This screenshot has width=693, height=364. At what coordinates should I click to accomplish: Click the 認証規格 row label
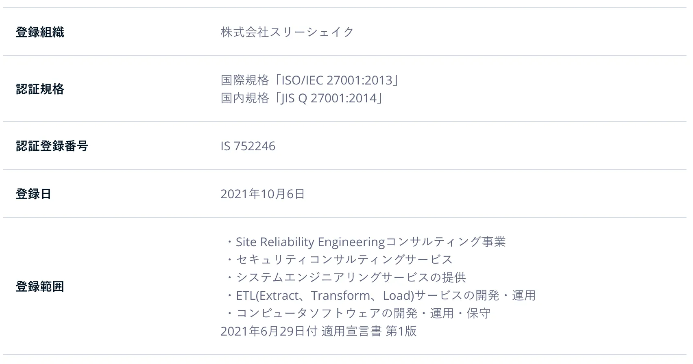(x=40, y=89)
